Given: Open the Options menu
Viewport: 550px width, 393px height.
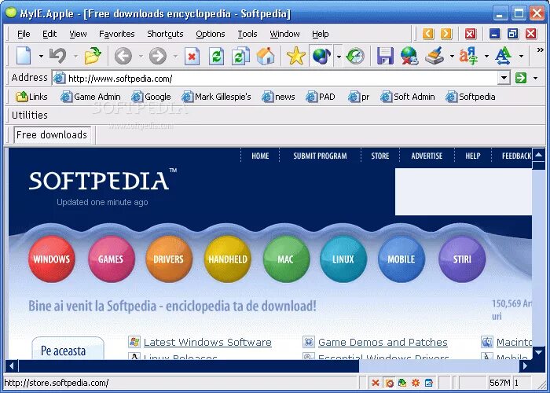Looking at the screenshot, I should (211, 34).
